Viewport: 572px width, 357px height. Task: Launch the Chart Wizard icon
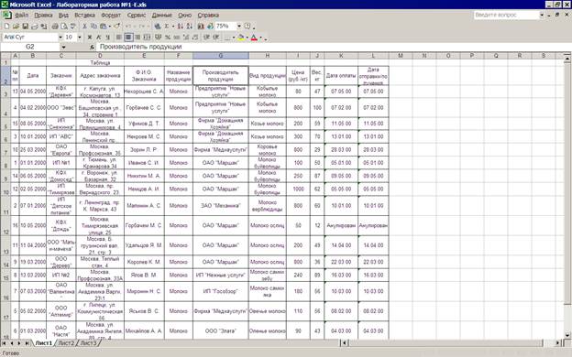pyautogui.click(x=201, y=27)
